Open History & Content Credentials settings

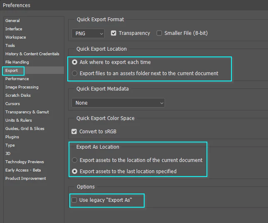pos(32,54)
